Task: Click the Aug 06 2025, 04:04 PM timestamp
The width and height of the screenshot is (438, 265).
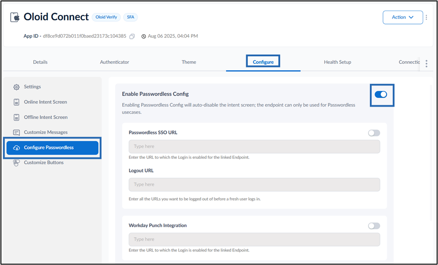Action: (173, 36)
